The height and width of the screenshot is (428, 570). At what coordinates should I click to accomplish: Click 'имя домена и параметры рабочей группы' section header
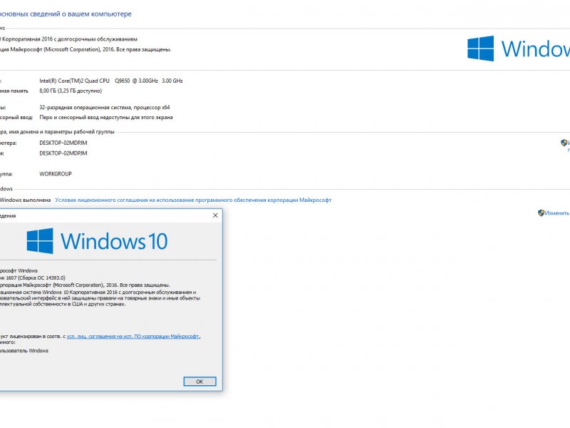(61, 132)
